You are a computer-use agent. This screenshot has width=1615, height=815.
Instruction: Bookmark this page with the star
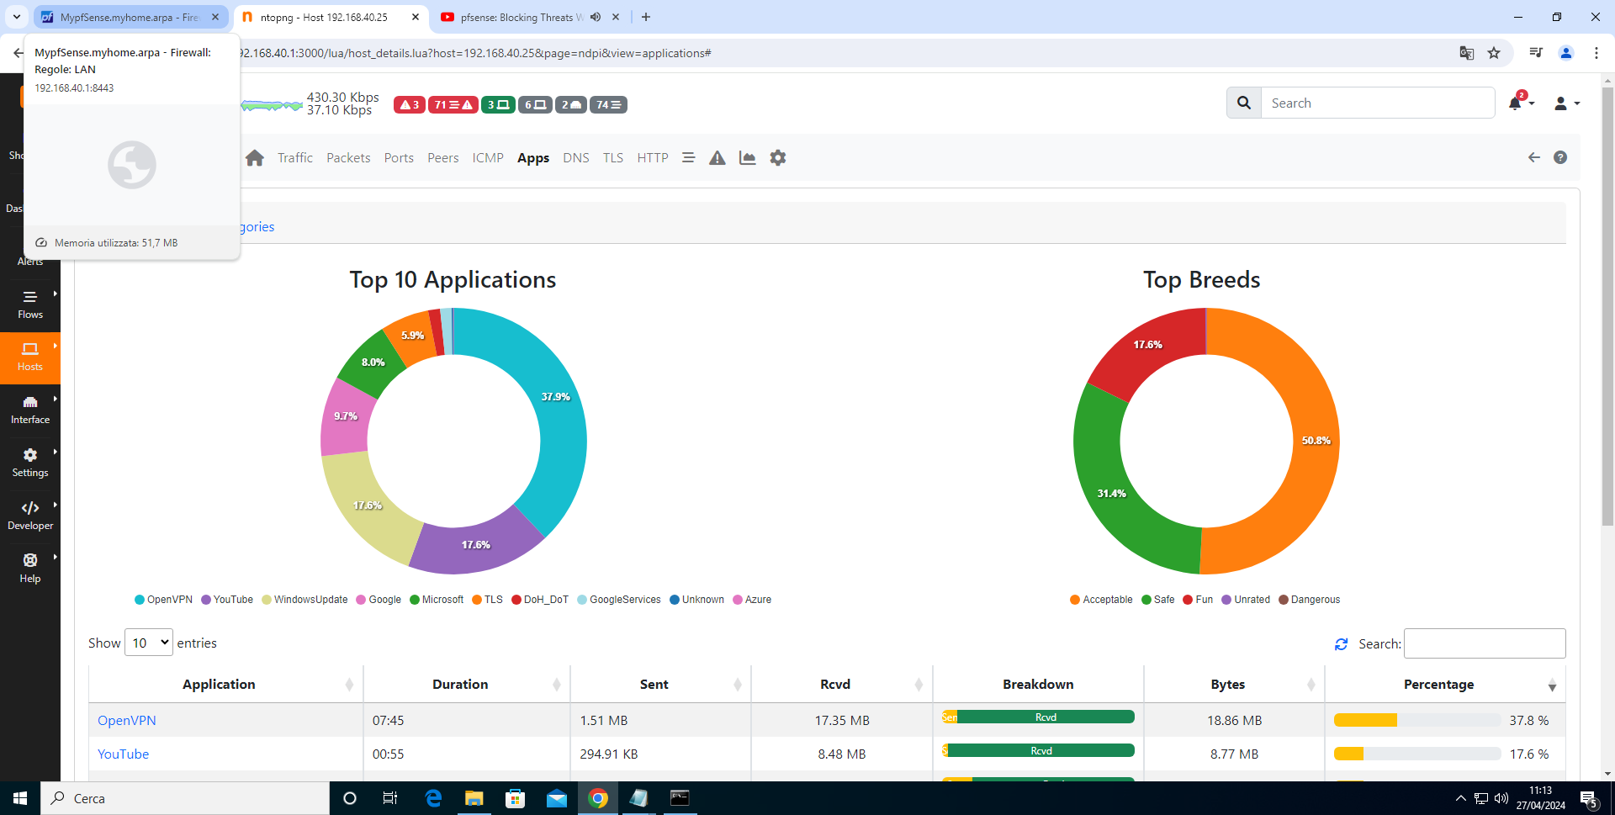pos(1494,53)
